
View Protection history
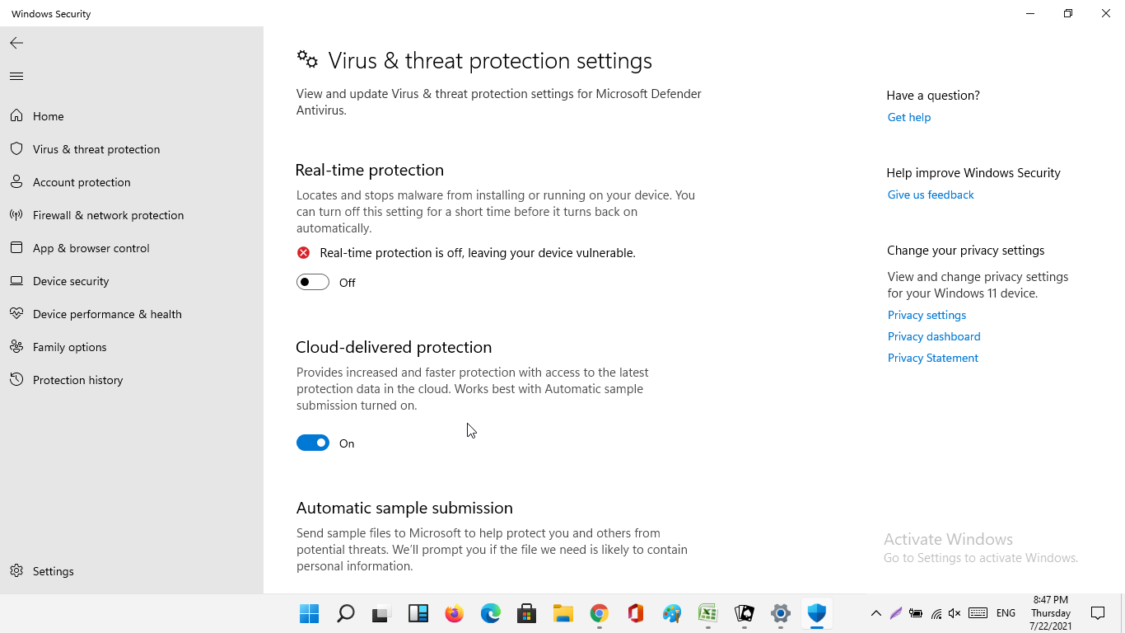[78, 379]
